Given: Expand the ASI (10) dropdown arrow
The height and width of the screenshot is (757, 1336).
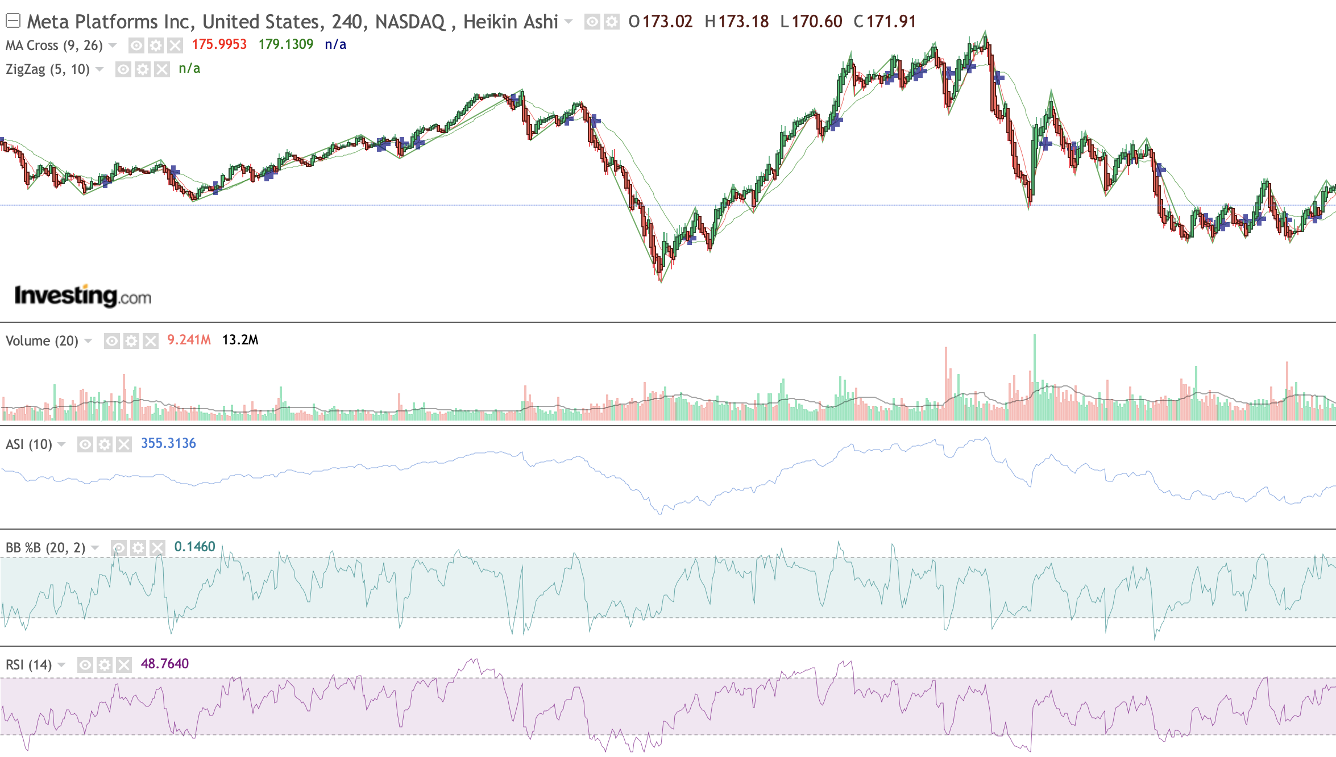Looking at the screenshot, I should click(x=61, y=444).
